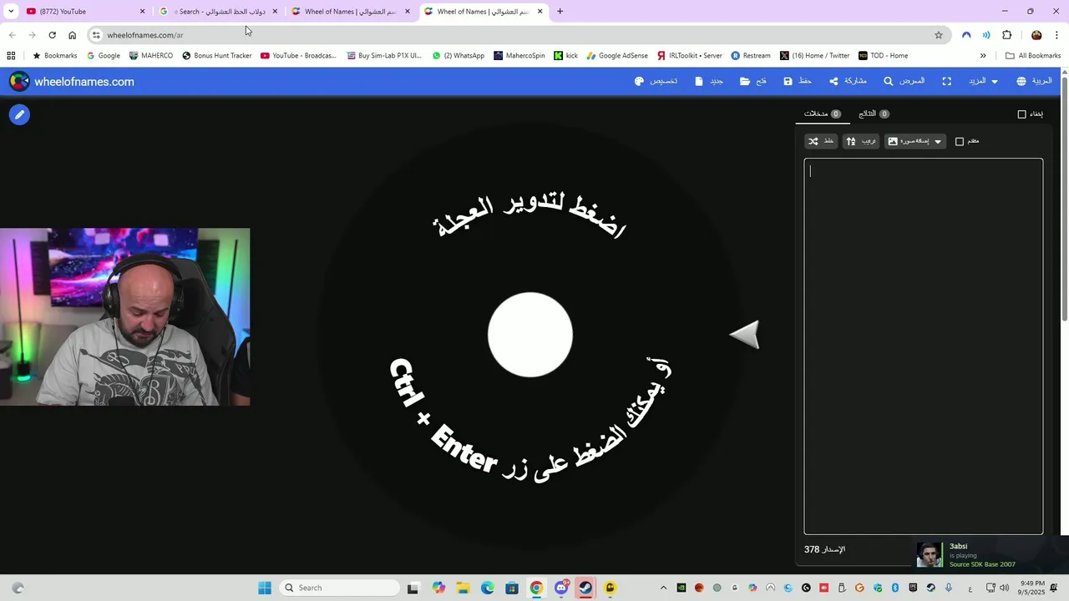Open the Bookmarks folder in bookmarks bar
Screen dimensions: 1069x601
[x=54, y=56]
